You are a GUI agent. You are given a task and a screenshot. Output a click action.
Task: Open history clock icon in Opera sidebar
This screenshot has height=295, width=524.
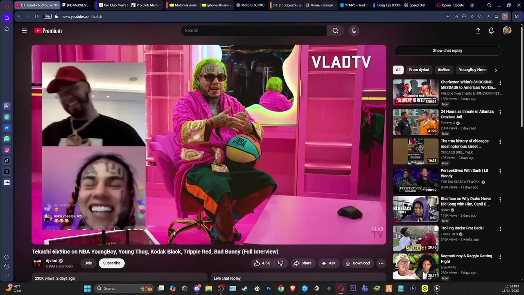pyautogui.click(x=7, y=266)
